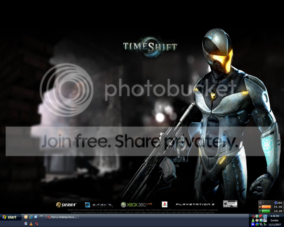Switch to 'Post ur Desktop Nove...' taskbar window
This screenshot has height=227, width=284.
point(62,217)
